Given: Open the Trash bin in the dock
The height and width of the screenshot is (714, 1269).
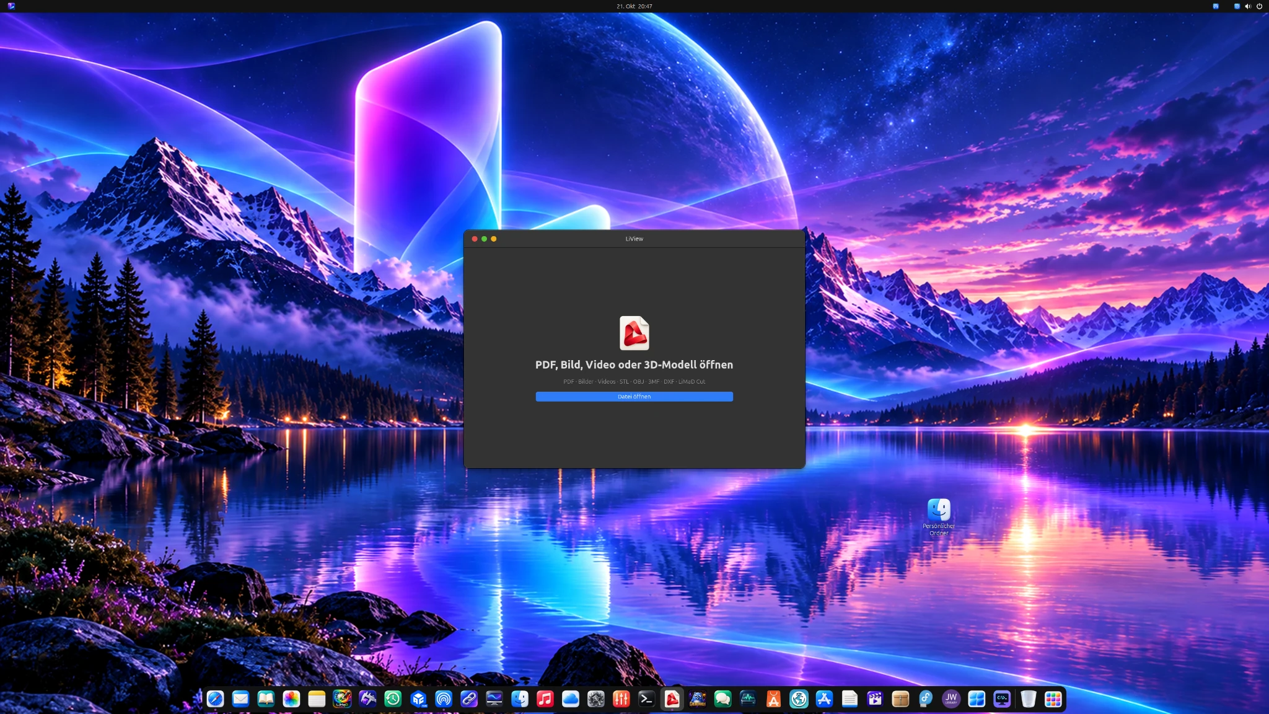Looking at the screenshot, I should click(1029, 699).
